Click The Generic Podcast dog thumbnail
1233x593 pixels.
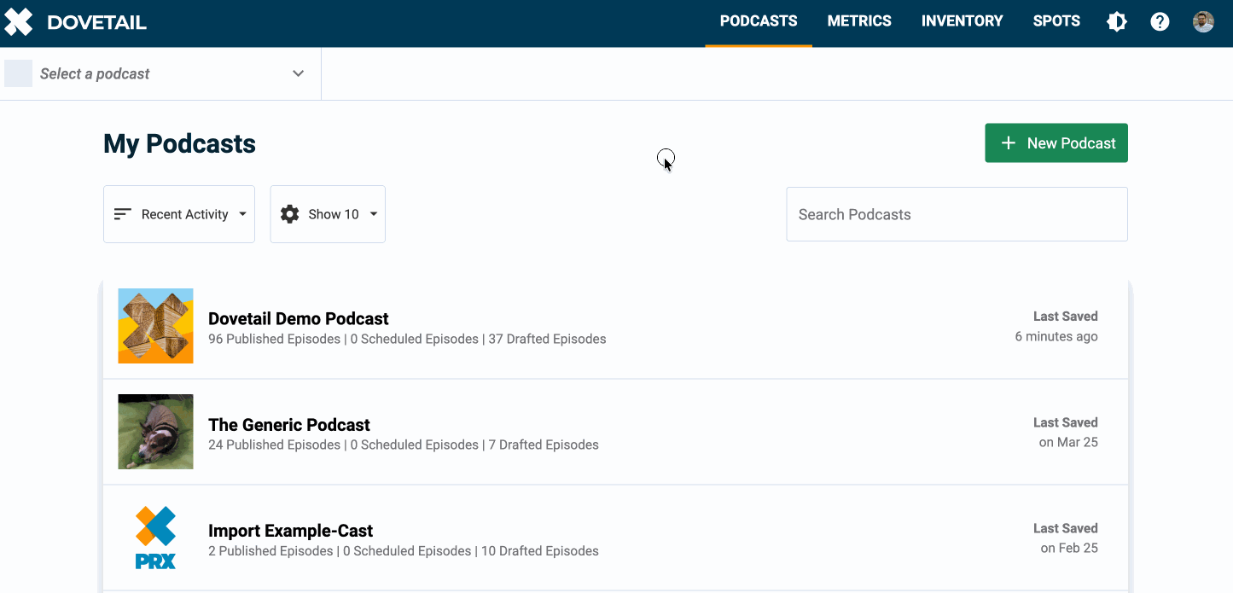coord(155,432)
